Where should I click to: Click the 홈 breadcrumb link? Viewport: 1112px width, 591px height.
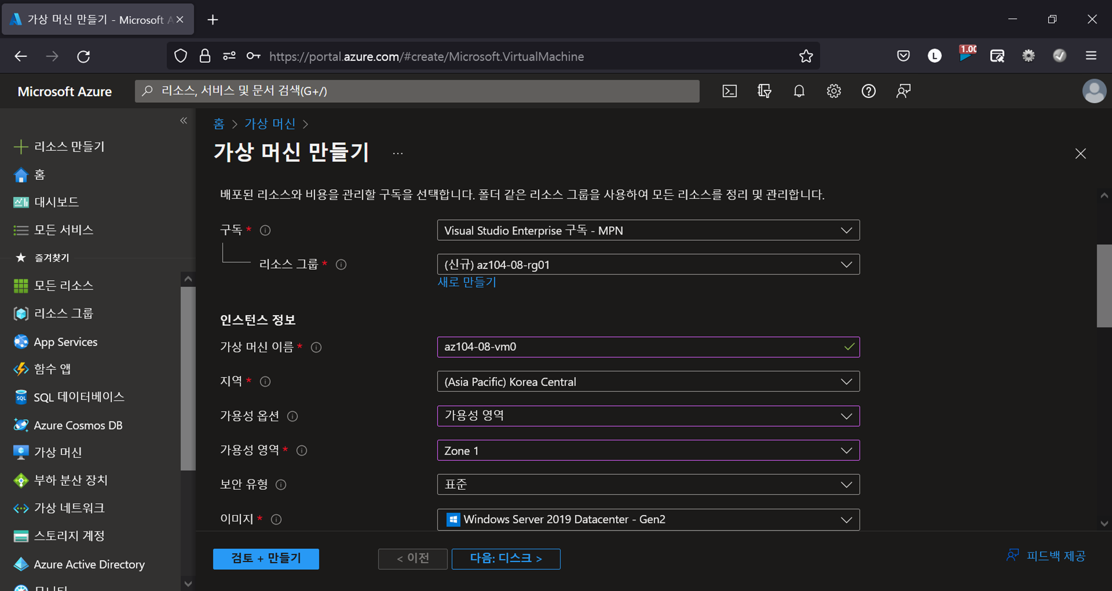coord(219,123)
